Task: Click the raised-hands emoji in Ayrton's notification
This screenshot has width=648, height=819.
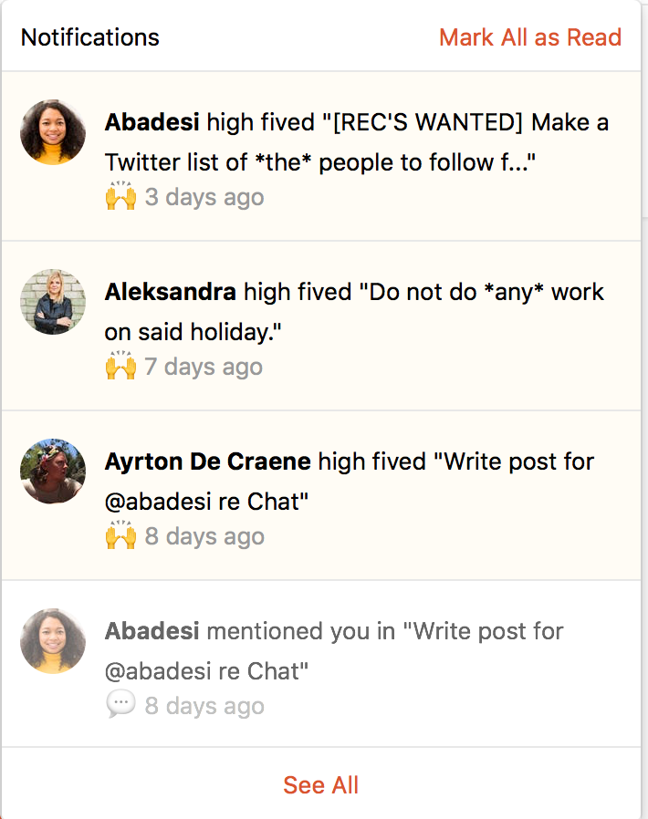Action: (120, 536)
